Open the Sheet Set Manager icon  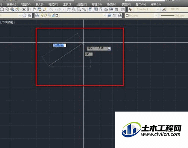[x=106, y=9]
